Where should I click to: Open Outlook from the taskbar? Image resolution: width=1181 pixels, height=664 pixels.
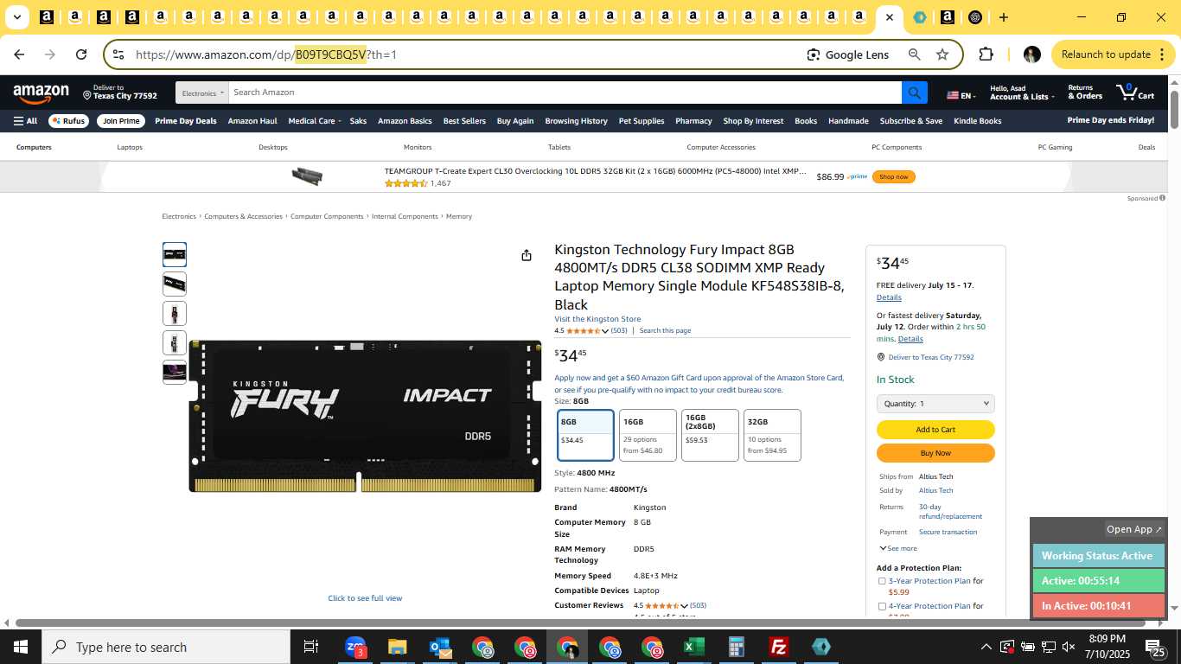pos(440,647)
